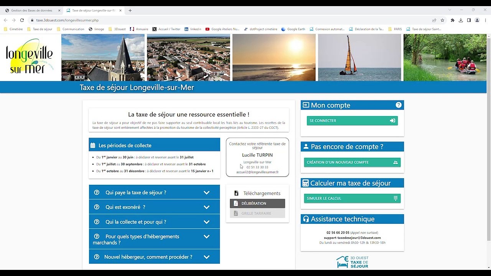The image size is (491, 276).
Task: Click the help question mark in Mon compte
Action: 398,105
